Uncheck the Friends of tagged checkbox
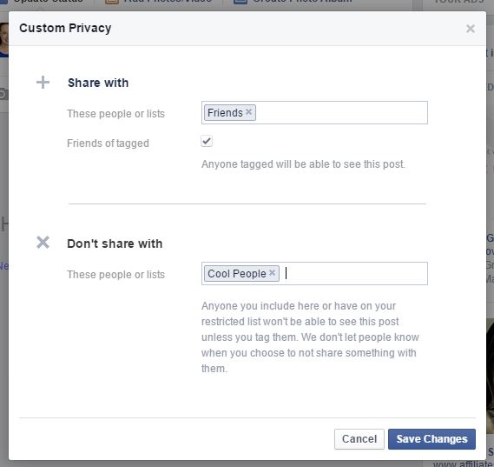494x467 pixels. 207,141
